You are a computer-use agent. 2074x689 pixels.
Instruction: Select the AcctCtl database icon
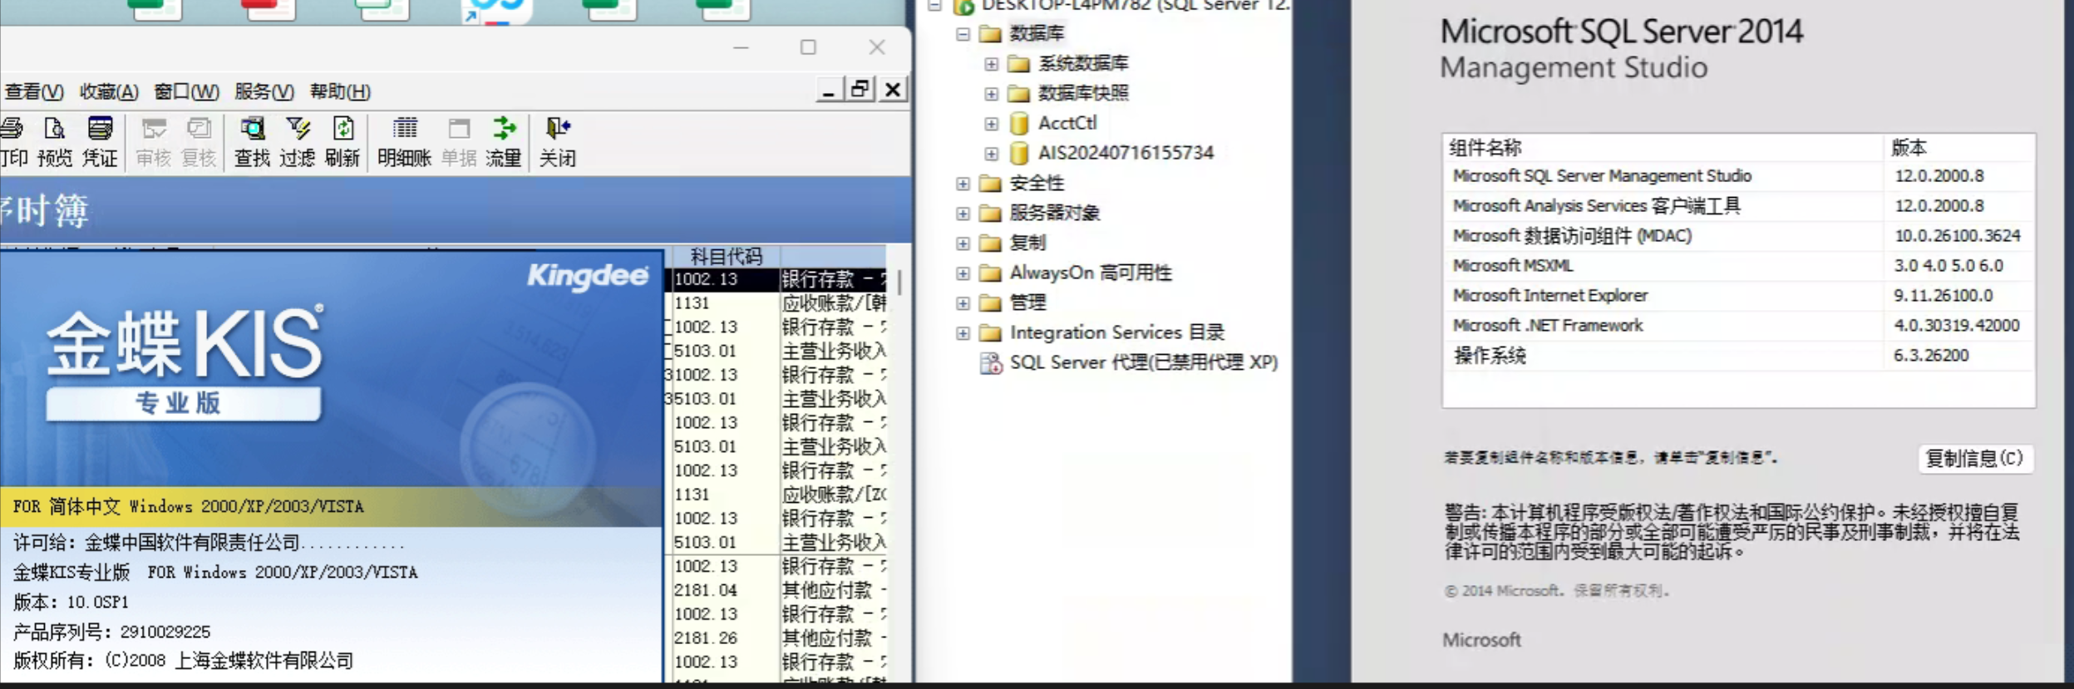point(1019,124)
